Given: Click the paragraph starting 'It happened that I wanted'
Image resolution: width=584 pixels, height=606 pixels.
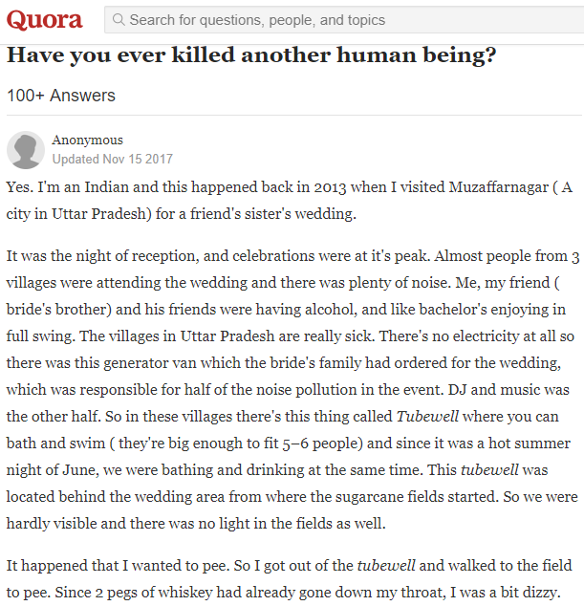Looking at the screenshot, I should click(287, 577).
